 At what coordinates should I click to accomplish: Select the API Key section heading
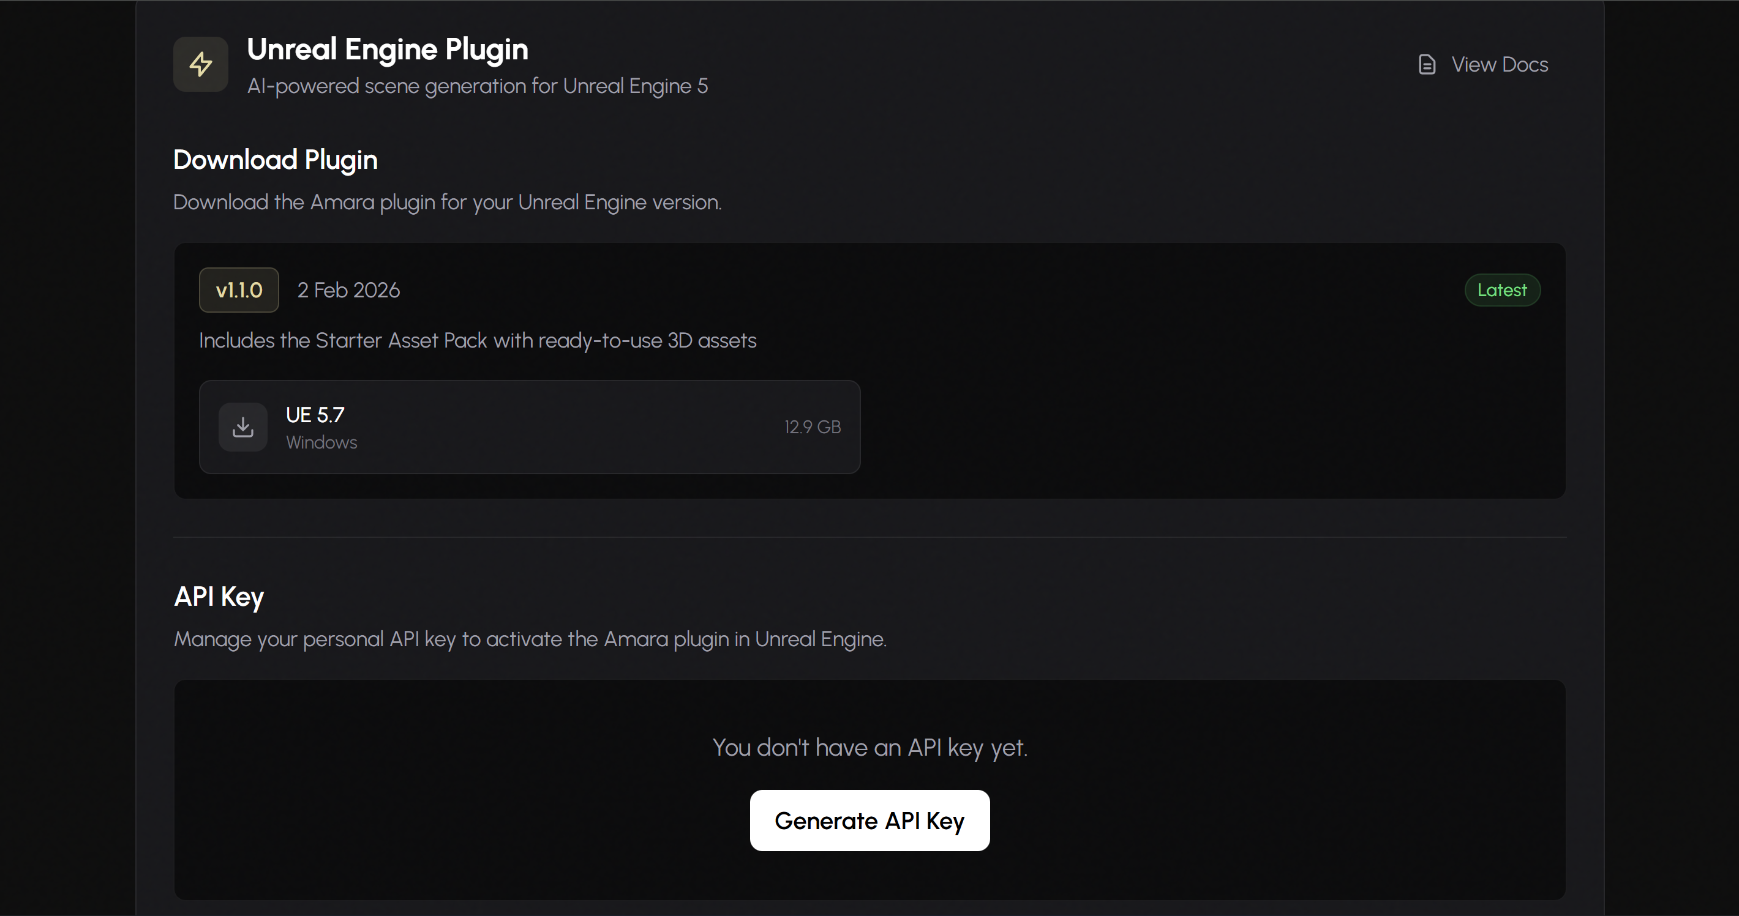point(218,596)
